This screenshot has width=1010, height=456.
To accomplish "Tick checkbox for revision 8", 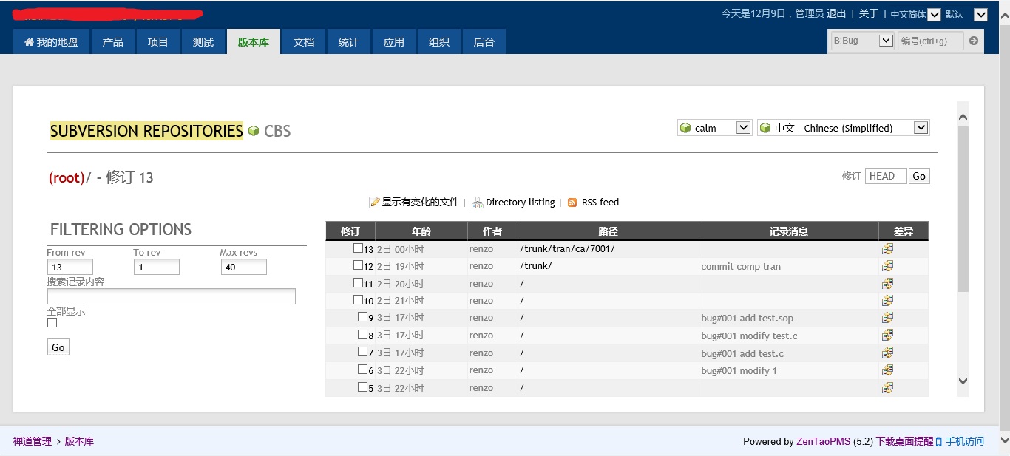I will [363, 335].
